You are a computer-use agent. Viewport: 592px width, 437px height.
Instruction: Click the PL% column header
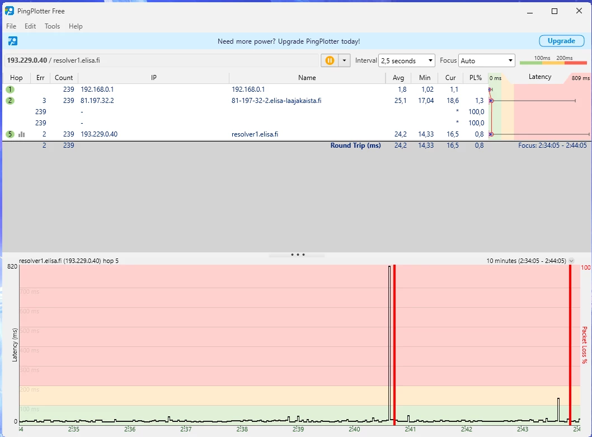tap(476, 77)
